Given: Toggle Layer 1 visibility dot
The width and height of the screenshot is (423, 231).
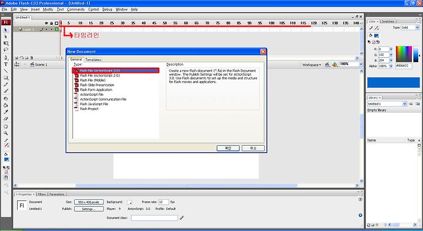Looking at the screenshot, I should point(46,29).
